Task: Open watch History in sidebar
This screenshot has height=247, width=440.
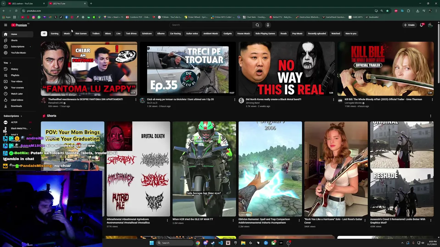Action: [x=18, y=69]
